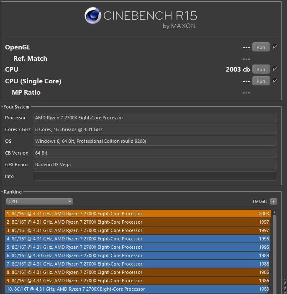The height and width of the screenshot is (294, 287).
Task: Click the ranking list scrollbar up arrow
Action: (274, 212)
